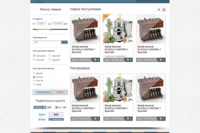Share via the VK save button

point(40,107)
